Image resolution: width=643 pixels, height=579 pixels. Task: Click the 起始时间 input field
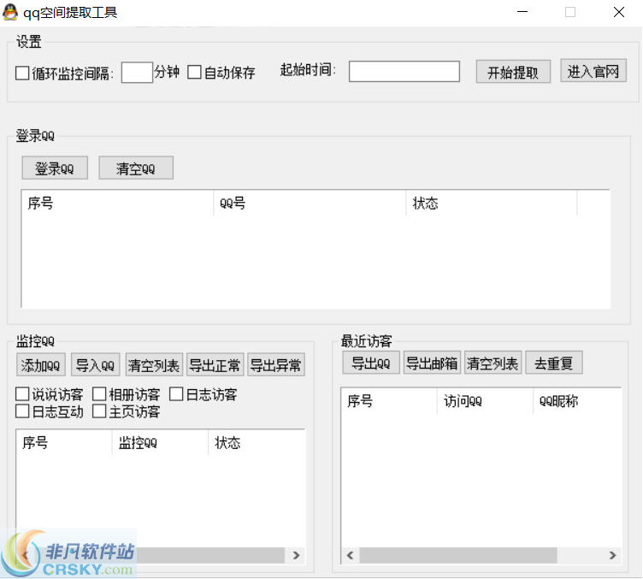[x=404, y=71]
